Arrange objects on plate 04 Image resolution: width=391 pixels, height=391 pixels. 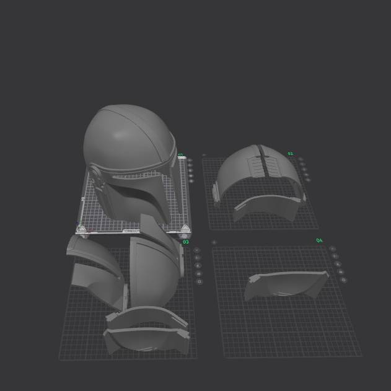(338, 264)
